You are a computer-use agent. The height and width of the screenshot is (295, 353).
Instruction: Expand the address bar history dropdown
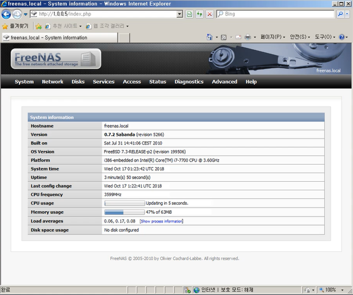point(179,14)
